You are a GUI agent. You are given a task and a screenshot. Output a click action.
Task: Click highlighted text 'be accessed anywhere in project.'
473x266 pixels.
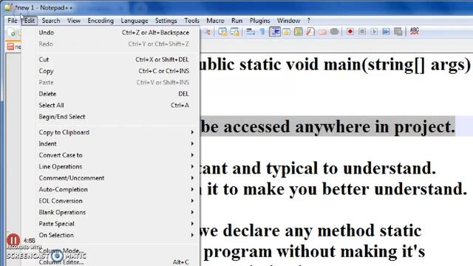pos(327,126)
